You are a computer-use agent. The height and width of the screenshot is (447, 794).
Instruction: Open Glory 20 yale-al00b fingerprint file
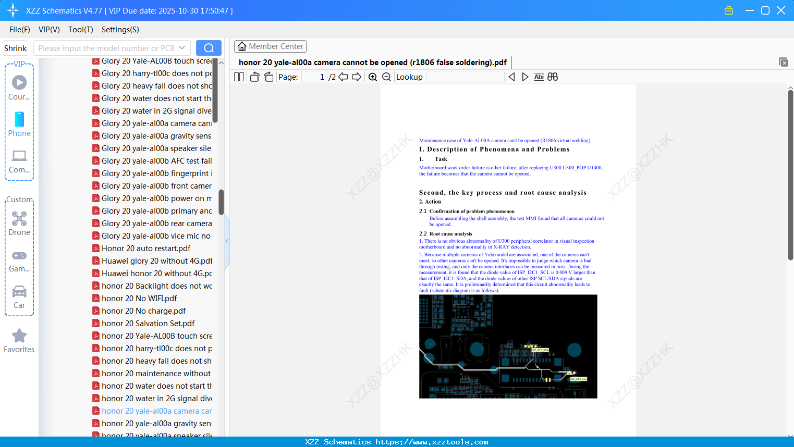(x=156, y=173)
